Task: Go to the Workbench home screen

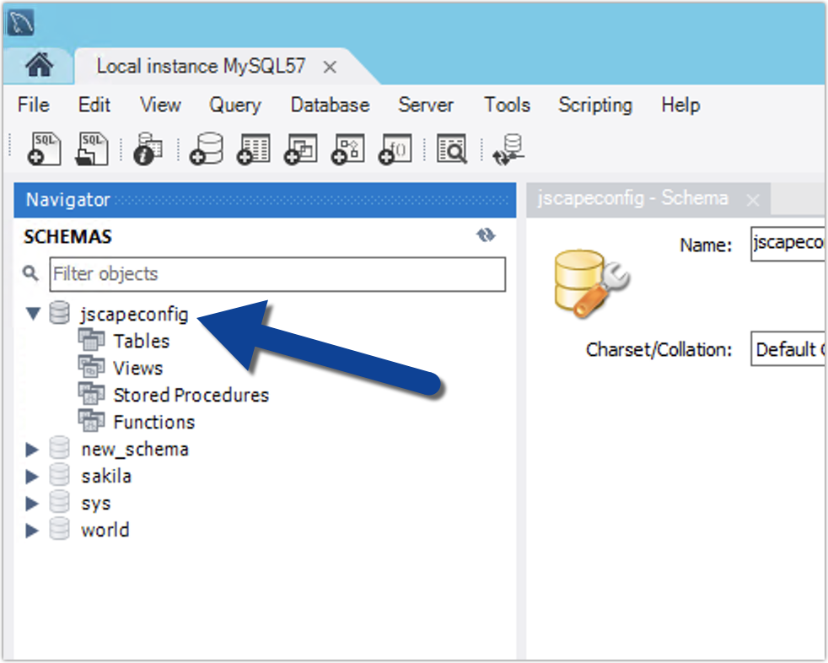Action: click(39, 65)
